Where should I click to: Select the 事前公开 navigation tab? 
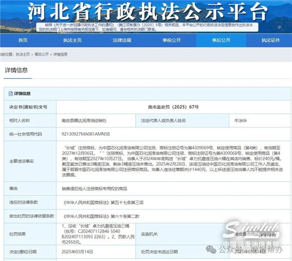171,40
